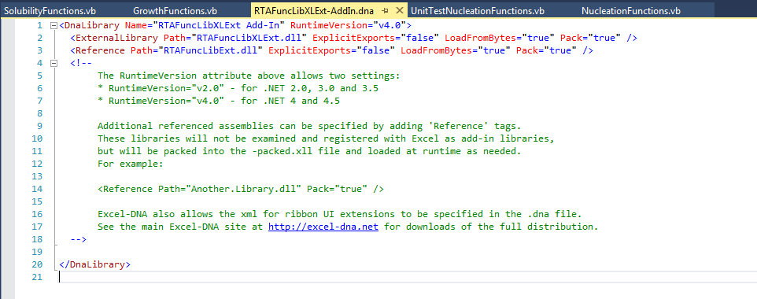Image resolution: width=757 pixels, height=299 pixels.
Task: Click line number 14 in the margin
Action: tap(37, 189)
